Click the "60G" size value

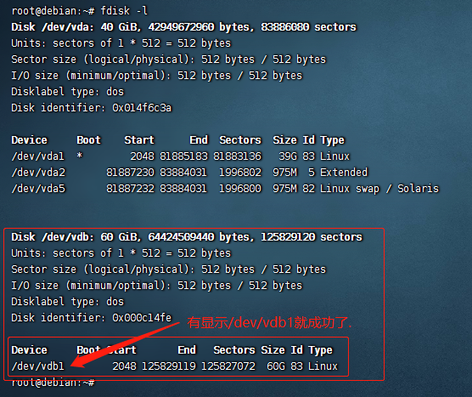276,366
